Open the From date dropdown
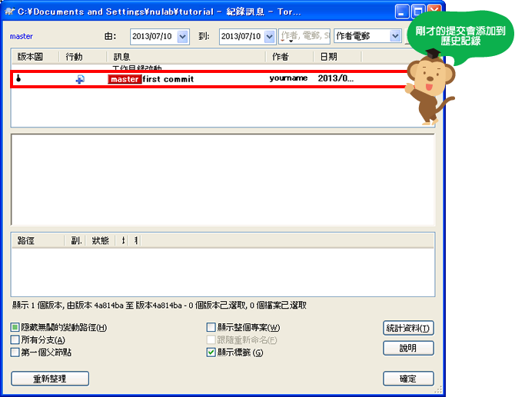This screenshot has width=515, height=397. point(182,37)
